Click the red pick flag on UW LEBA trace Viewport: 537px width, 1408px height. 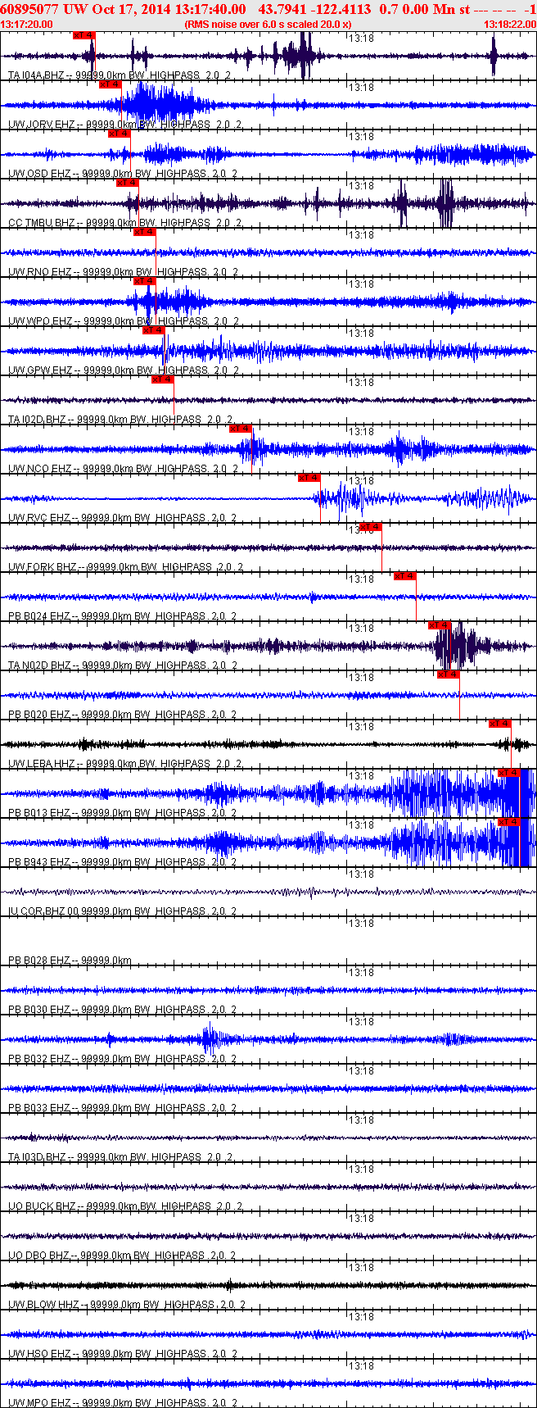click(x=499, y=724)
